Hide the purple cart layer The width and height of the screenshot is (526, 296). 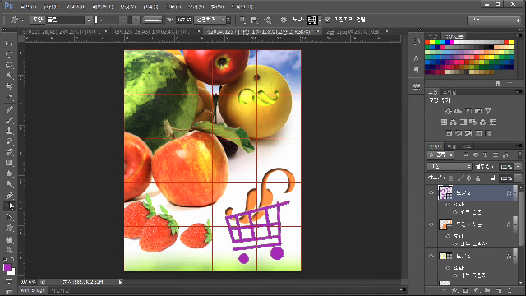tap(431, 192)
